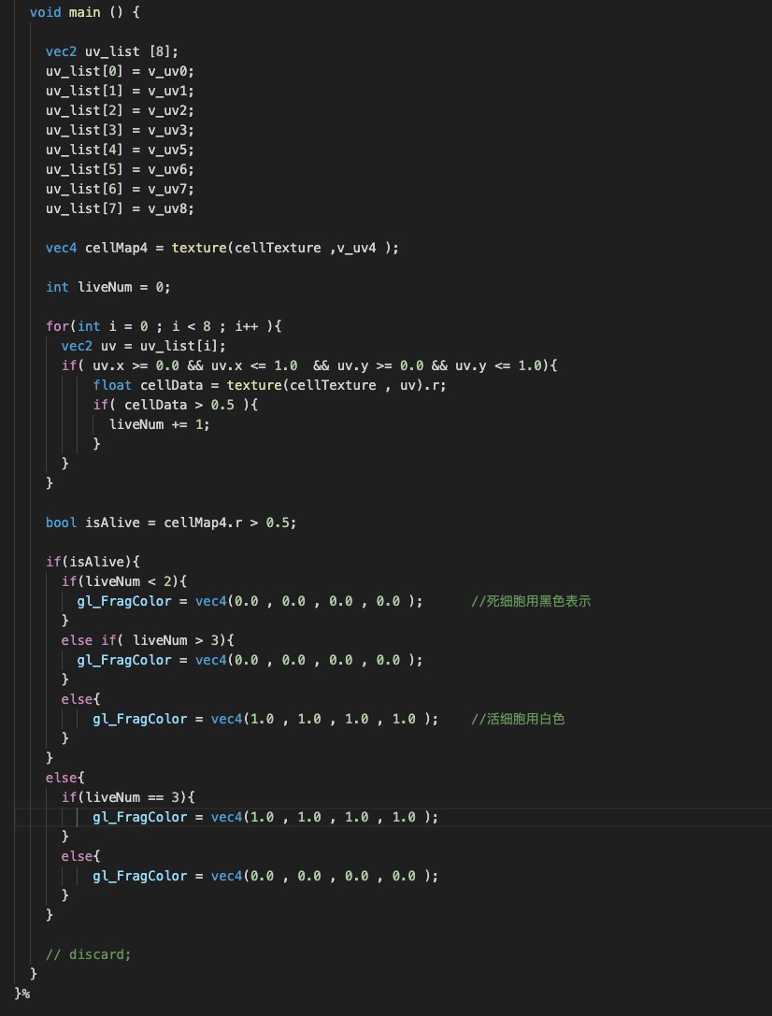Click the "if( cellData > 0.5 )" condition
Image resolution: width=772 pixels, height=1016 pixels.
173,405
